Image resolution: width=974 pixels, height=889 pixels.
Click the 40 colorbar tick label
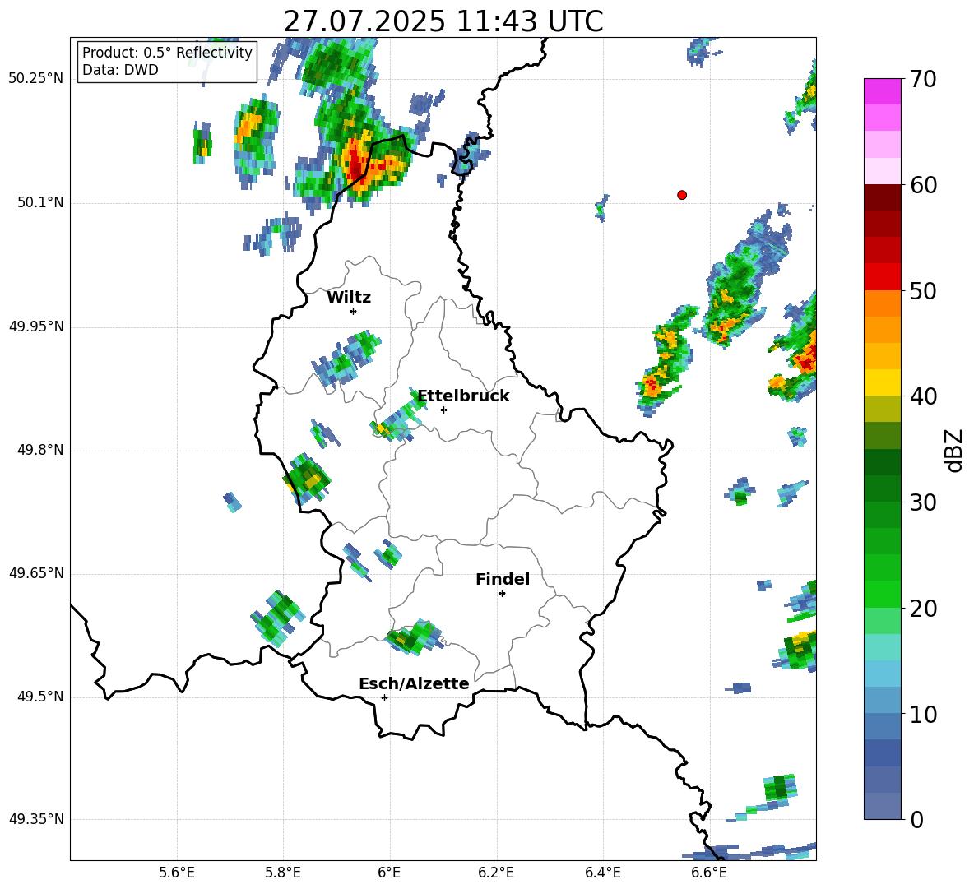click(x=923, y=396)
